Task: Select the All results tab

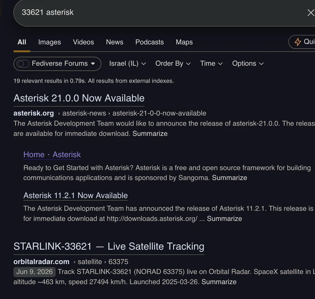Action: point(22,42)
